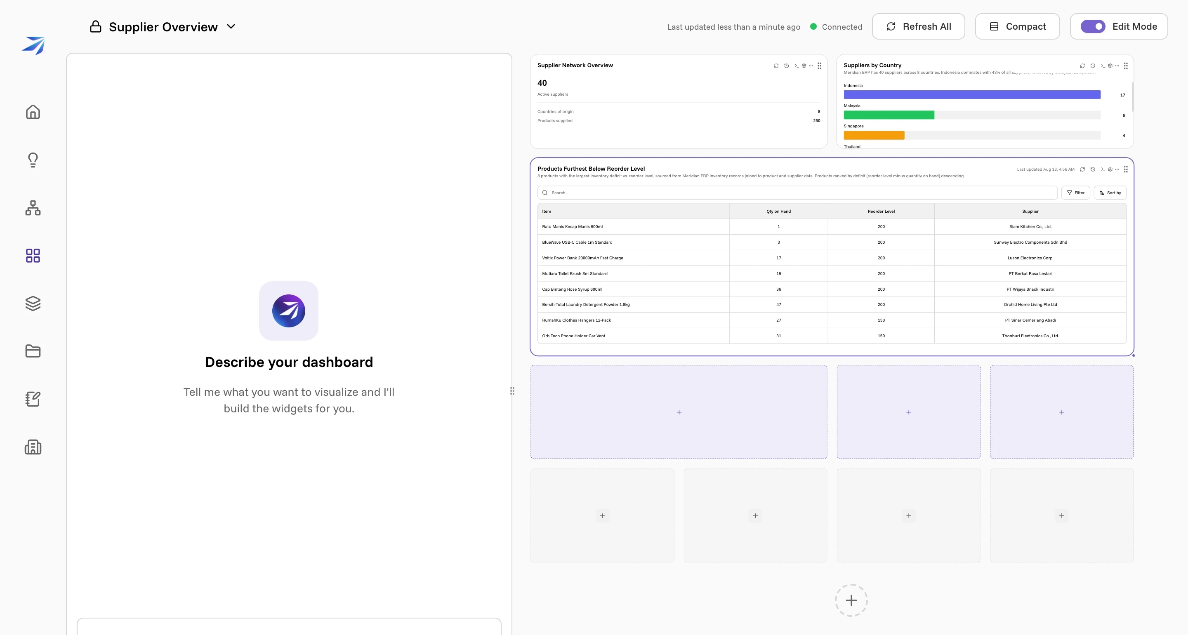
Task: Toggle Edit Mode switch off
Action: point(1093,26)
